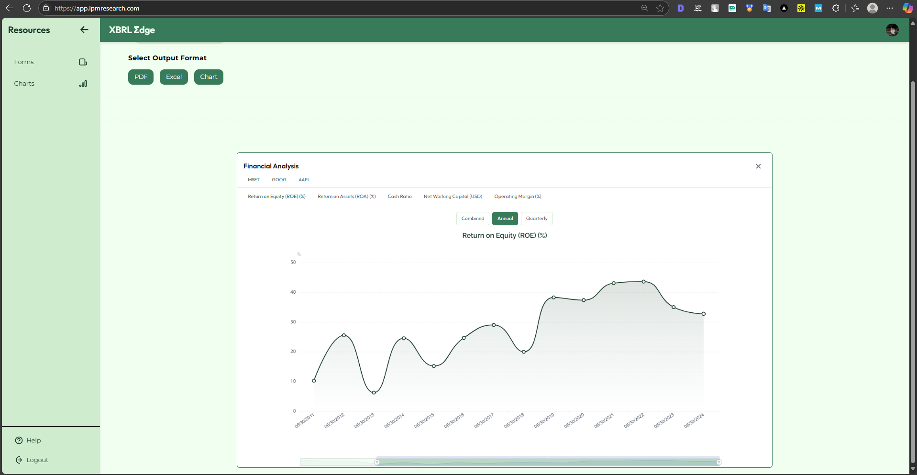Switch chart view to Quarterly
The width and height of the screenshot is (917, 475).
click(x=537, y=219)
